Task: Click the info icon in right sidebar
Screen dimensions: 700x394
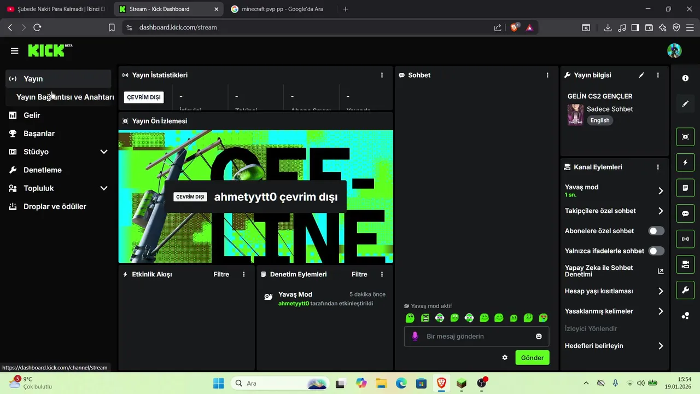Action: [x=685, y=78]
